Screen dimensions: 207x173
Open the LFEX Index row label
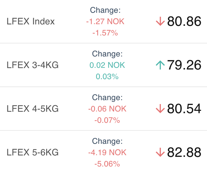[31, 21]
